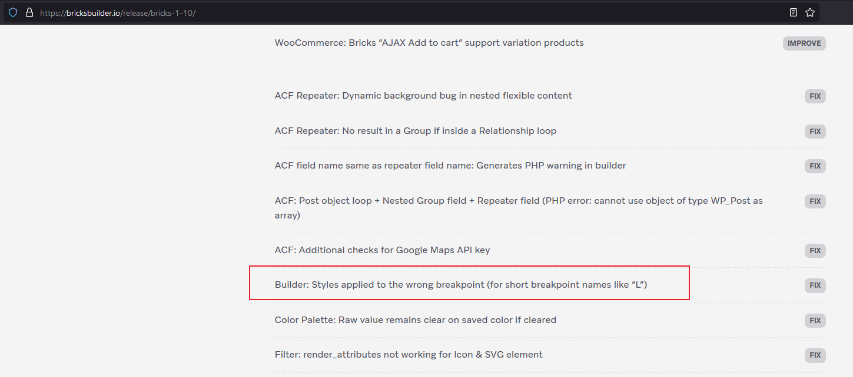Viewport: 853px width, 377px height.
Task: Click "Color Palette: Raw value remains clear" entry
Action: coord(416,320)
